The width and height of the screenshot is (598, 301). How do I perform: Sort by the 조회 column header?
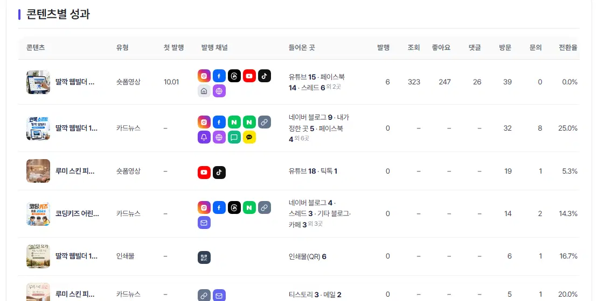(414, 47)
